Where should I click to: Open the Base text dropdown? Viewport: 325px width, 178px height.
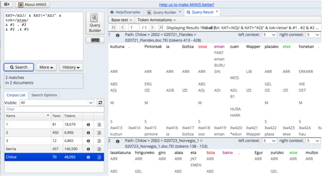(x=122, y=20)
